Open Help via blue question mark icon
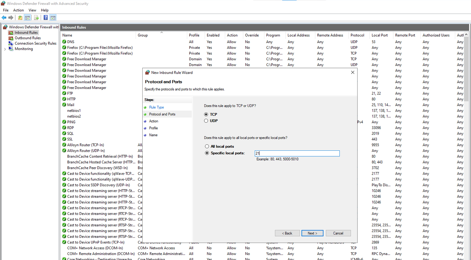471x260 pixels. click(46, 17)
